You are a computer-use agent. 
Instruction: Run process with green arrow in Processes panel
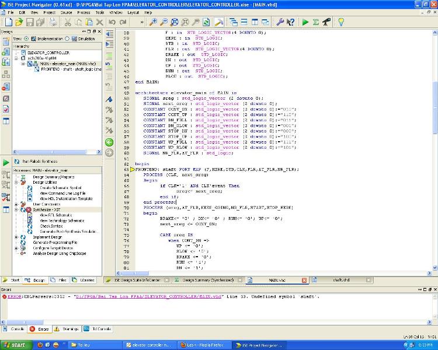coord(5,162)
